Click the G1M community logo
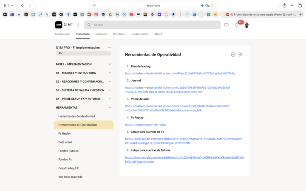This screenshot has height=191, width=306. [x=59, y=25]
